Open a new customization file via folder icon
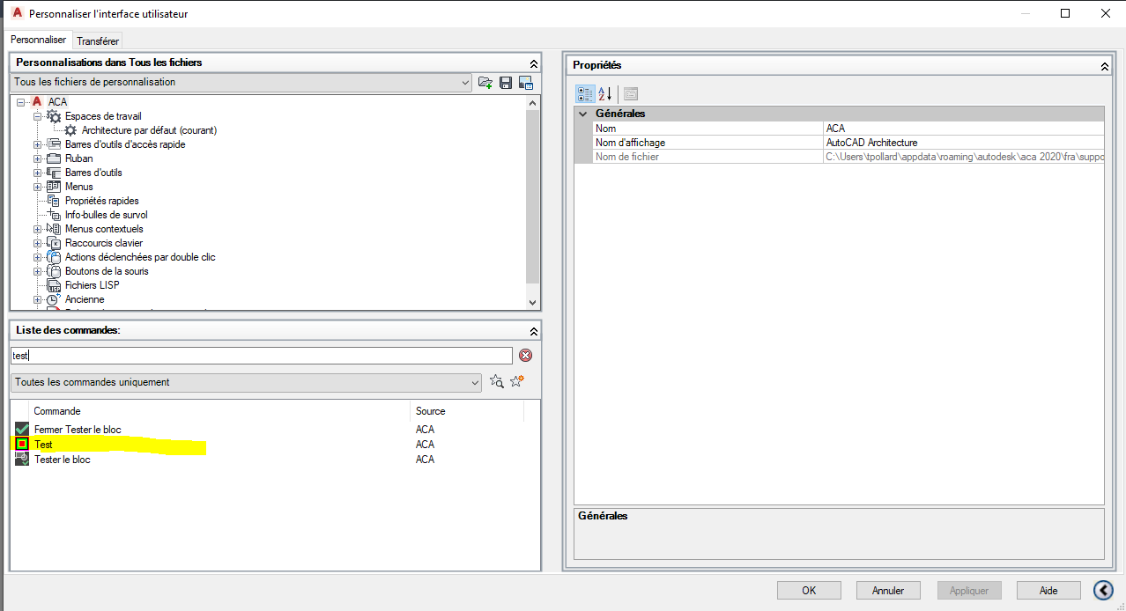 point(485,82)
